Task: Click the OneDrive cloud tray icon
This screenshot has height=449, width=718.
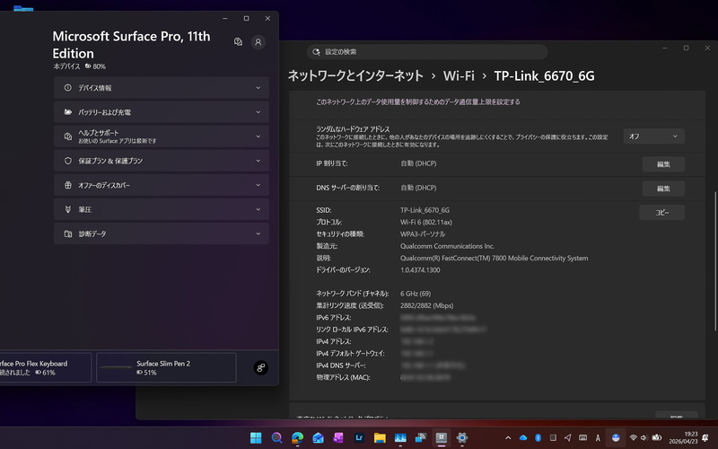Action: click(x=523, y=438)
